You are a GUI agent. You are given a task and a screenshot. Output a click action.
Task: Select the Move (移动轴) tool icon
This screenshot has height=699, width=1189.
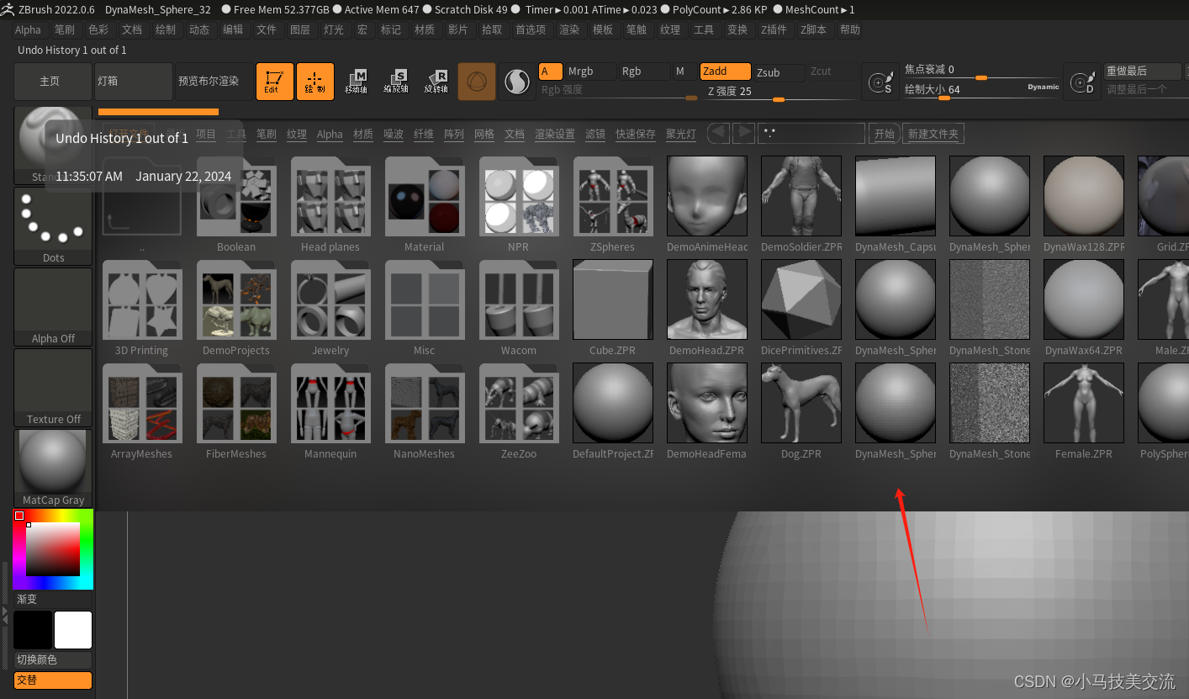356,82
